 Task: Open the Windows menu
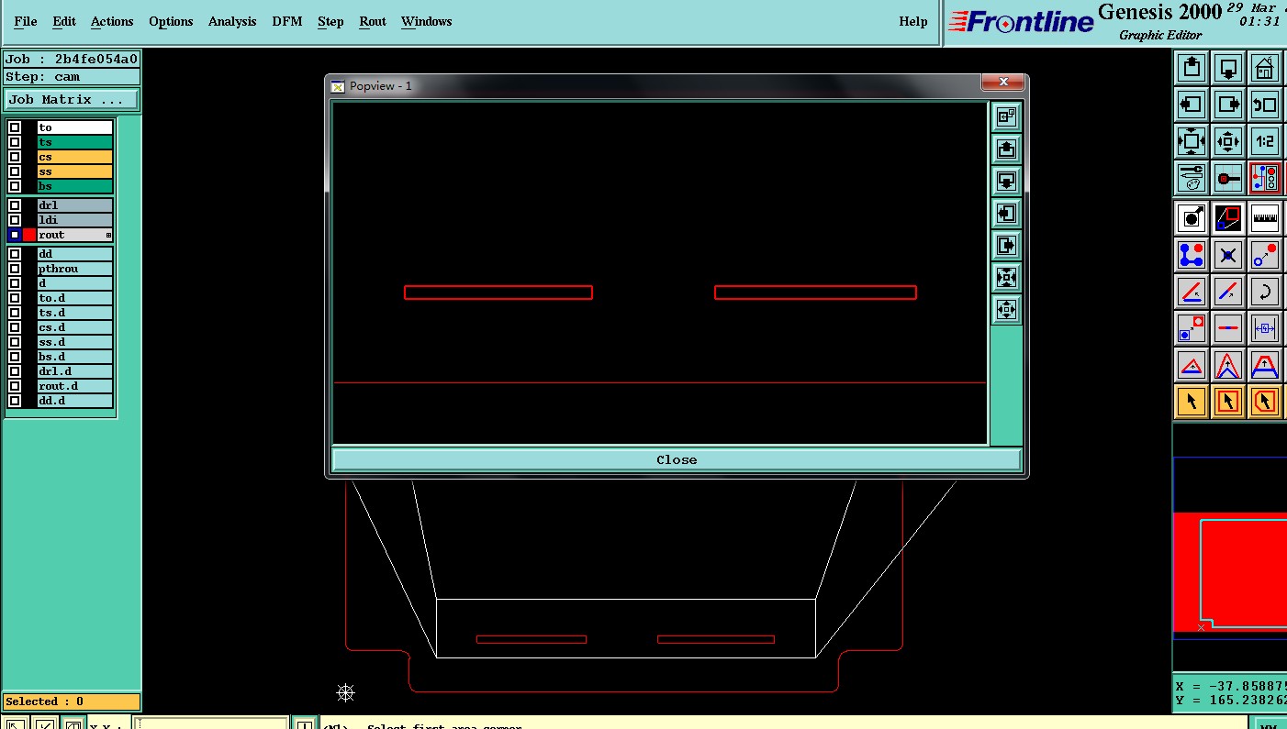tap(427, 21)
